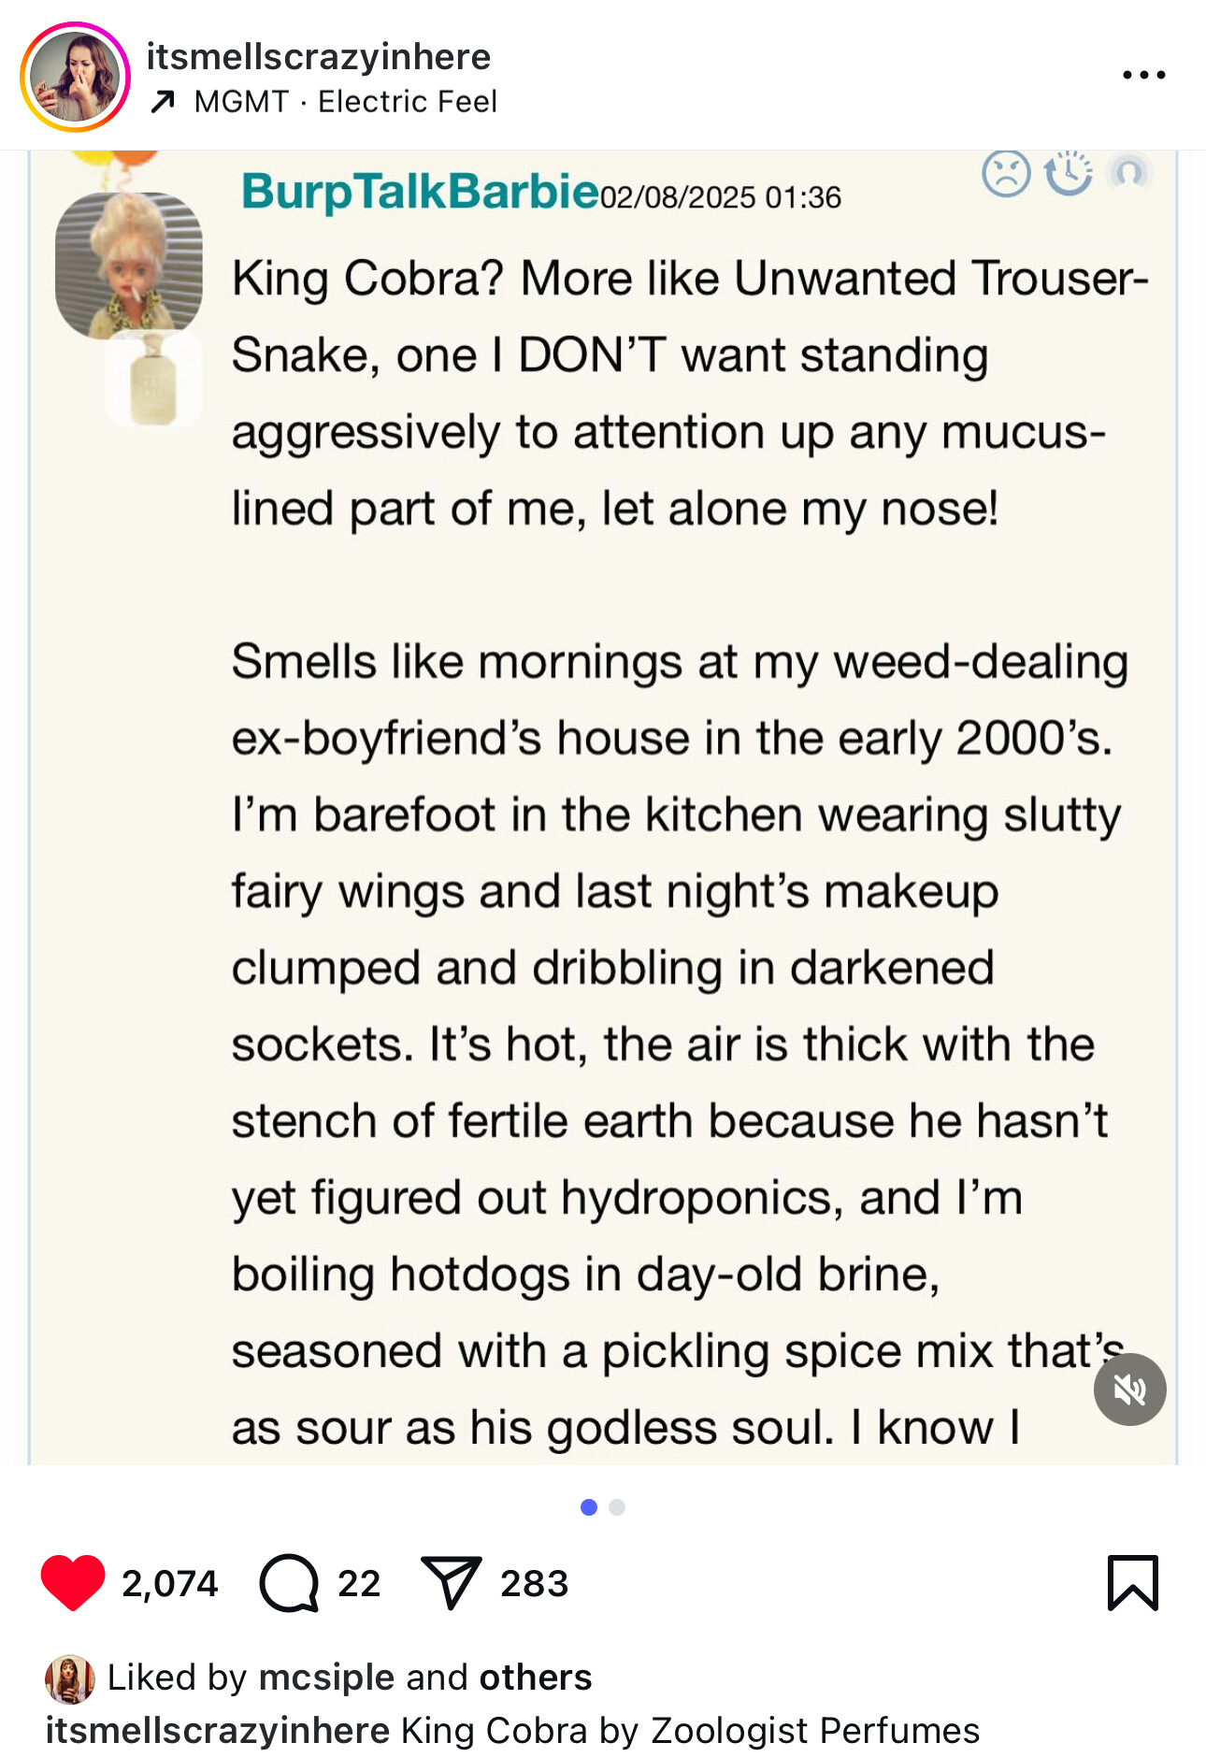Image resolution: width=1206 pixels, height=1757 pixels.
Task: Open comments via speech bubble icon
Action: click(289, 1582)
